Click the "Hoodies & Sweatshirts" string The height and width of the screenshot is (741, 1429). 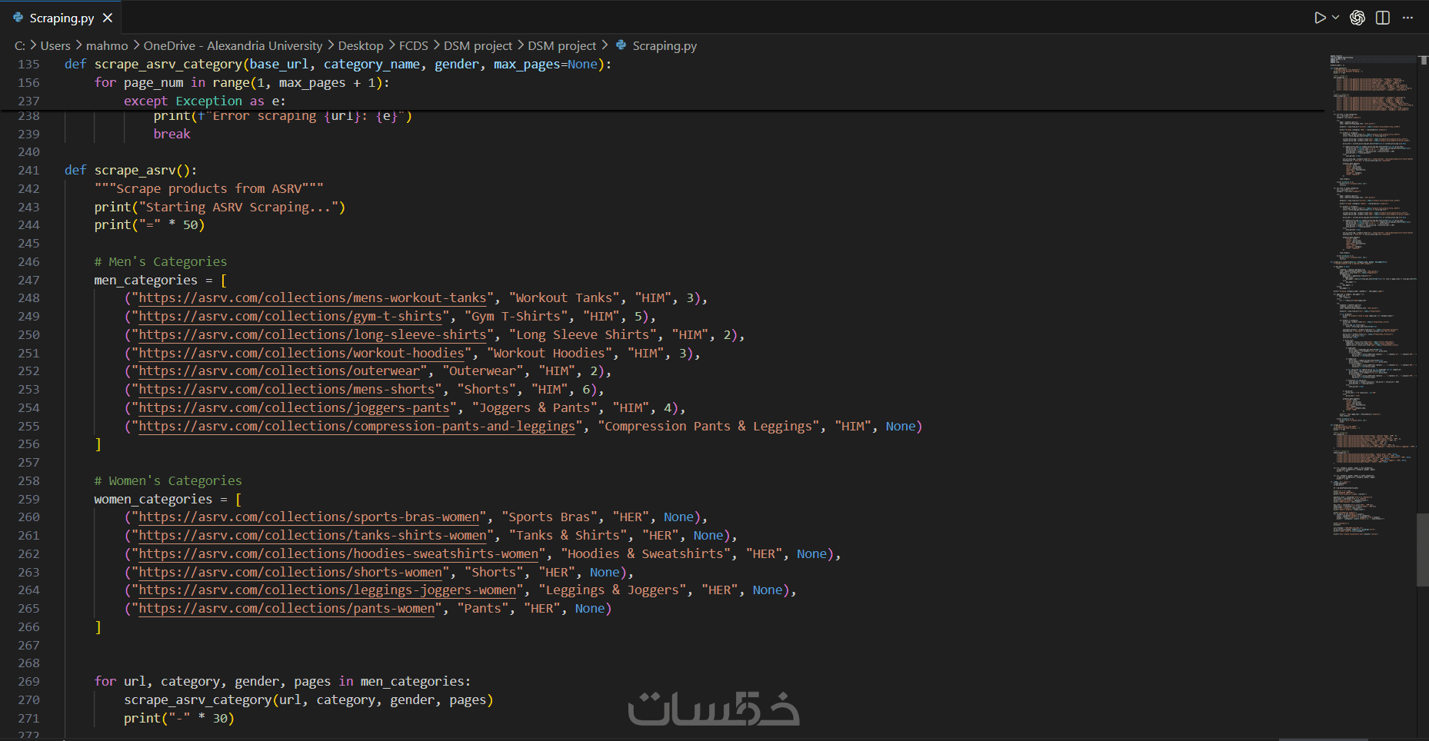click(646, 554)
